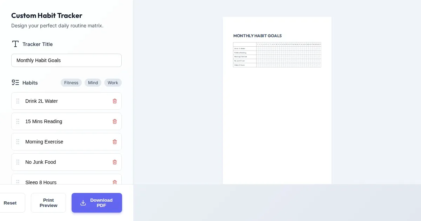421x221 pixels.
Task: Click trash icon for 15 Mins Reading
Action: tap(115, 121)
